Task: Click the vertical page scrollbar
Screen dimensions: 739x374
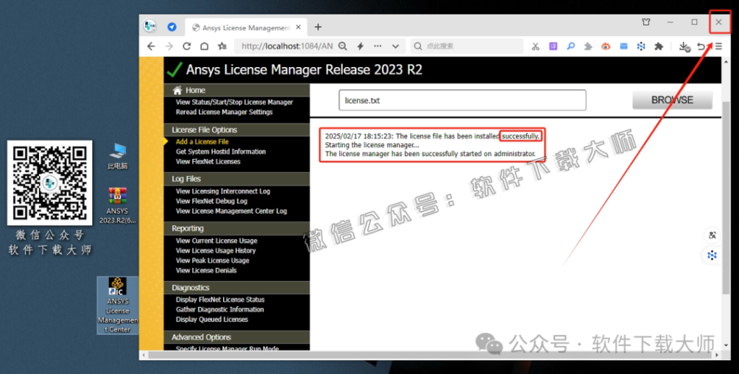Action: pyautogui.click(x=726, y=196)
